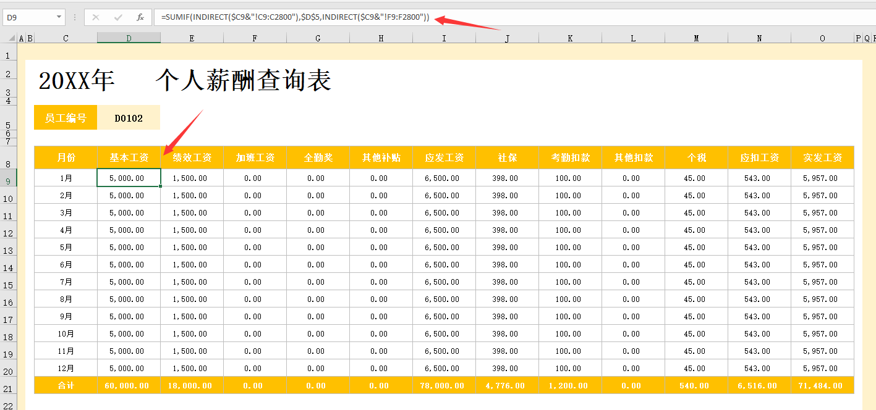876x410 pixels.
Task: Click the 全勤奖 header cell
Action: coord(318,157)
